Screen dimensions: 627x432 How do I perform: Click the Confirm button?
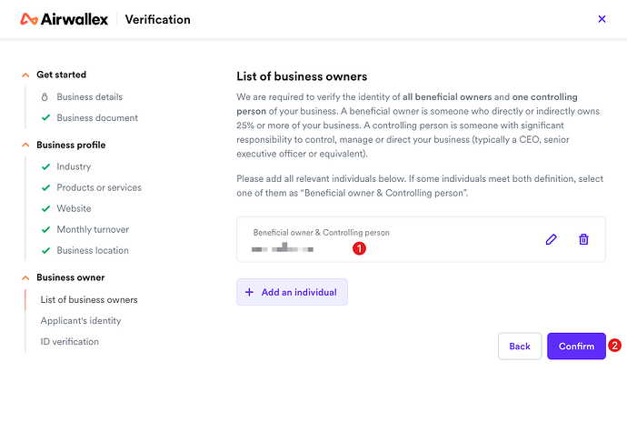pyautogui.click(x=576, y=346)
